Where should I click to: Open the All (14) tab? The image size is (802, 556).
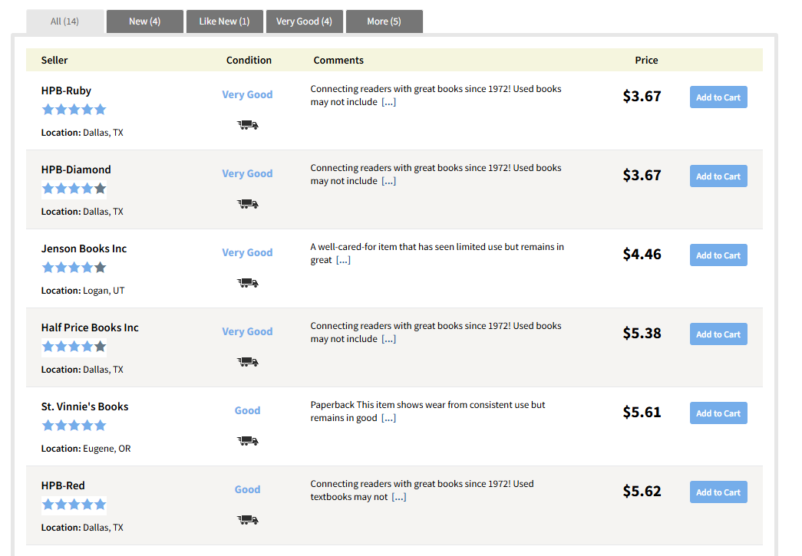[x=65, y=21]
